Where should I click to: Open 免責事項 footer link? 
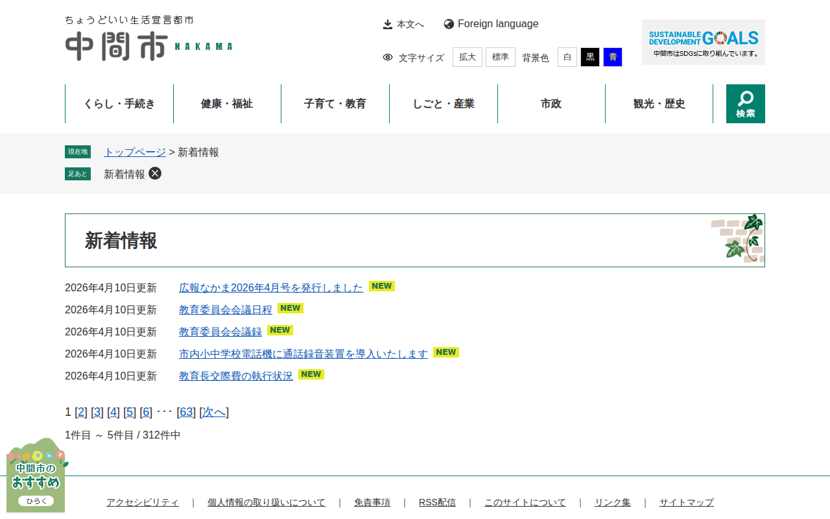[x=372, y=502]
